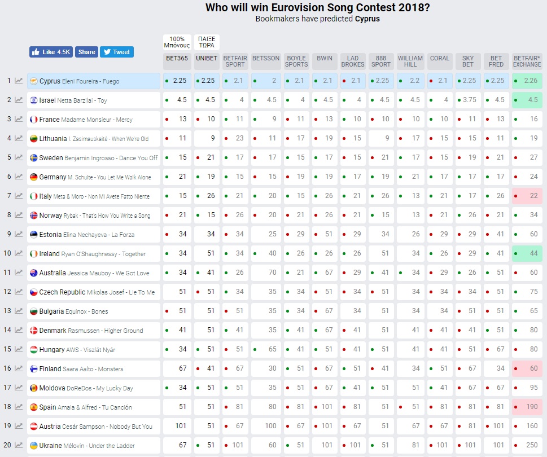Open the Lithuania Zasimauskaitė entry link

pos(94,139)
